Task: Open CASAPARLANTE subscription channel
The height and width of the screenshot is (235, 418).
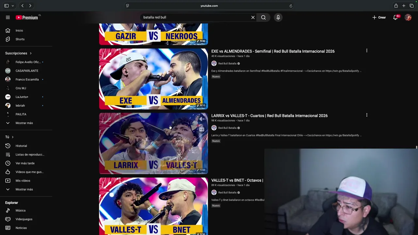Action: pyautogui.click(x=26, y=70)
